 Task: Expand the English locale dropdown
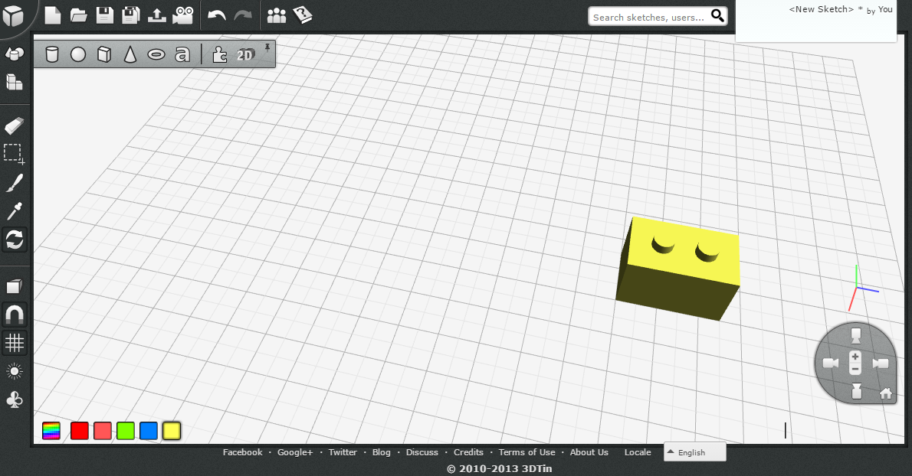[x=695, y=452]
